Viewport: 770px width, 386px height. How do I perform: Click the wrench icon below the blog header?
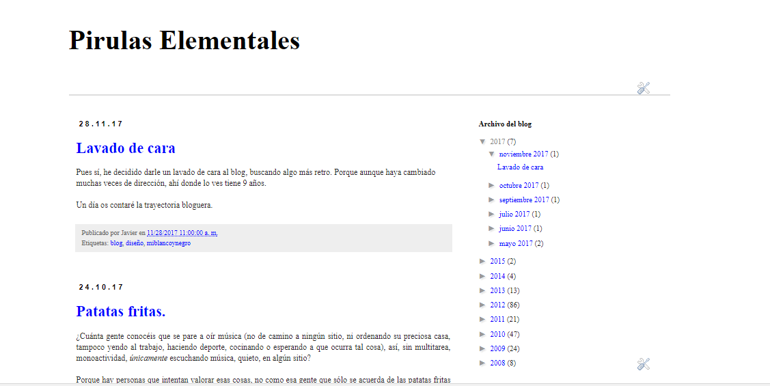pos(643,88)
